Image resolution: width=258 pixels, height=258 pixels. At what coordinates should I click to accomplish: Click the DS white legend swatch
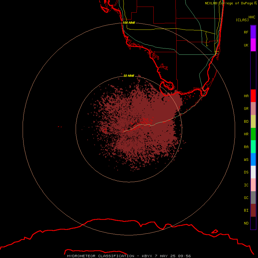point(253,172)
